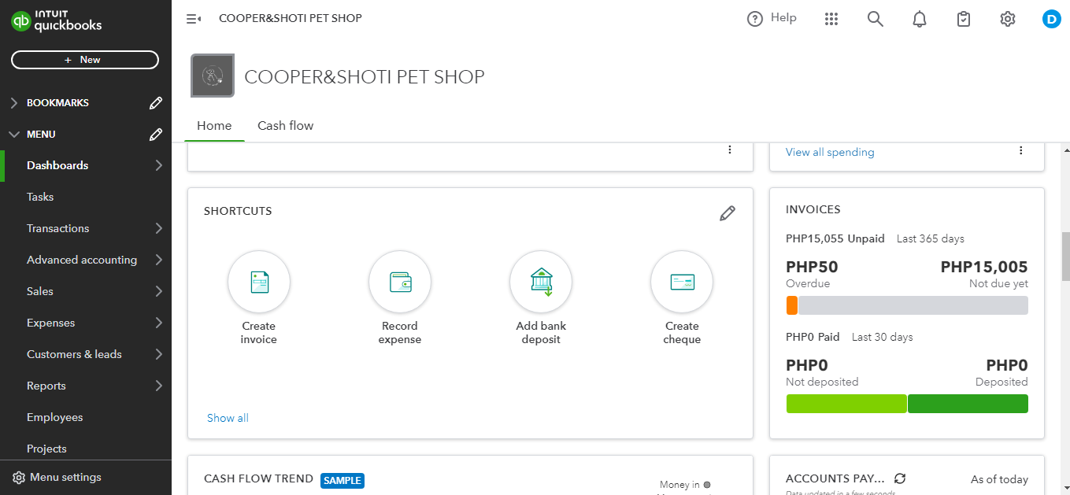Click PHP15,055 Unpaid text
The height and width of the screenshot is (495, 1070).
pyautogui.click(x=835, y=238)
